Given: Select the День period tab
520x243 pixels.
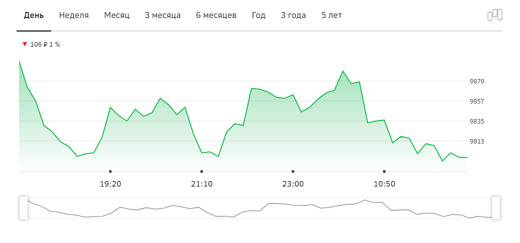Looking at the screenshot, I should 34,15.
